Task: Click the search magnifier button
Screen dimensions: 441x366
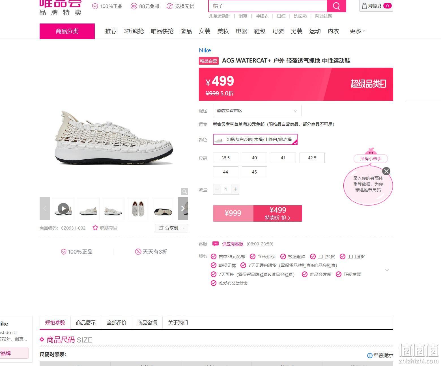Action: (x=336, y=6)
